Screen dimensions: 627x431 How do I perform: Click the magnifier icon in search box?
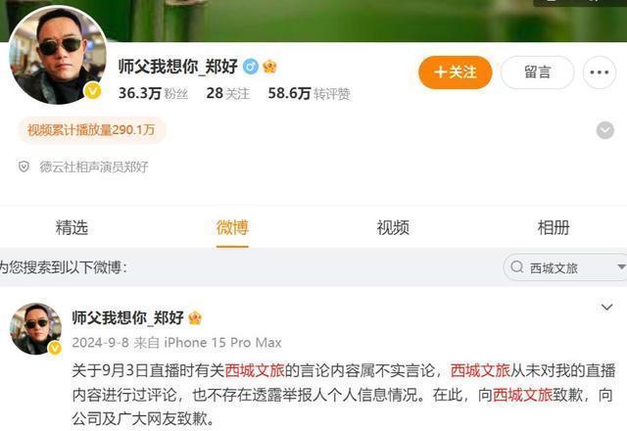[x=516, y=266]
